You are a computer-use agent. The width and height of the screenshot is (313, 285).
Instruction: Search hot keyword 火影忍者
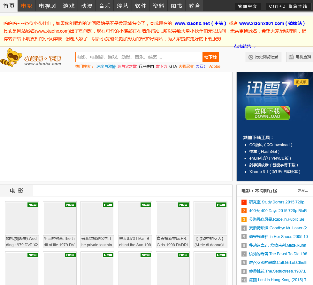click(186, 67)
